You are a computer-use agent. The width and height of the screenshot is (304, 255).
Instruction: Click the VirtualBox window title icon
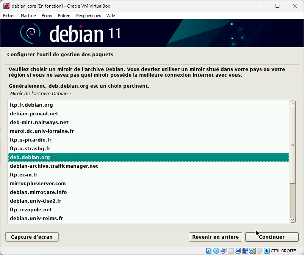pyautogui.click(x=6, y=6)
